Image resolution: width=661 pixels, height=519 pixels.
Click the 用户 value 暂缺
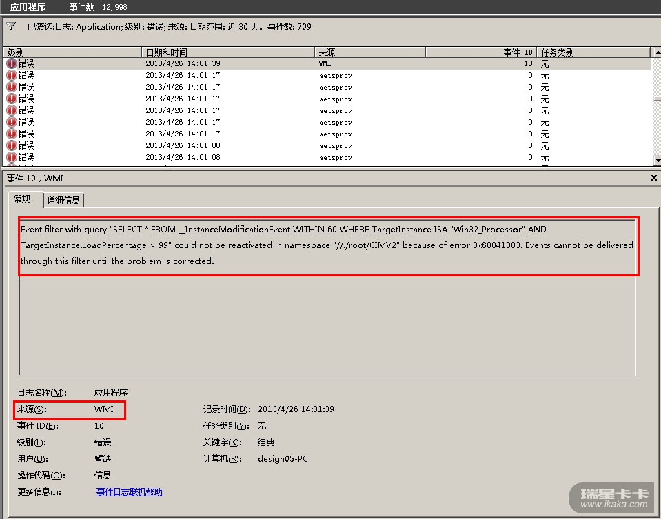(103, 459)
